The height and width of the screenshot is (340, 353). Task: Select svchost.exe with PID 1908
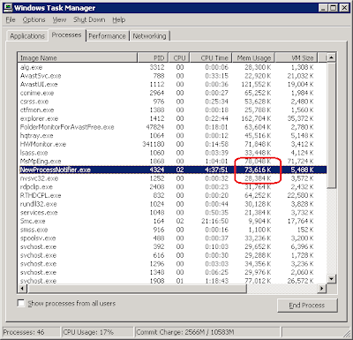(x=172, y=281)
